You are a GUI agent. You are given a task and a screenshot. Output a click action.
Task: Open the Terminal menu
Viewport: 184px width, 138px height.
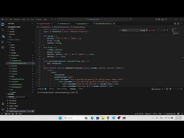(x=39, y=19)
